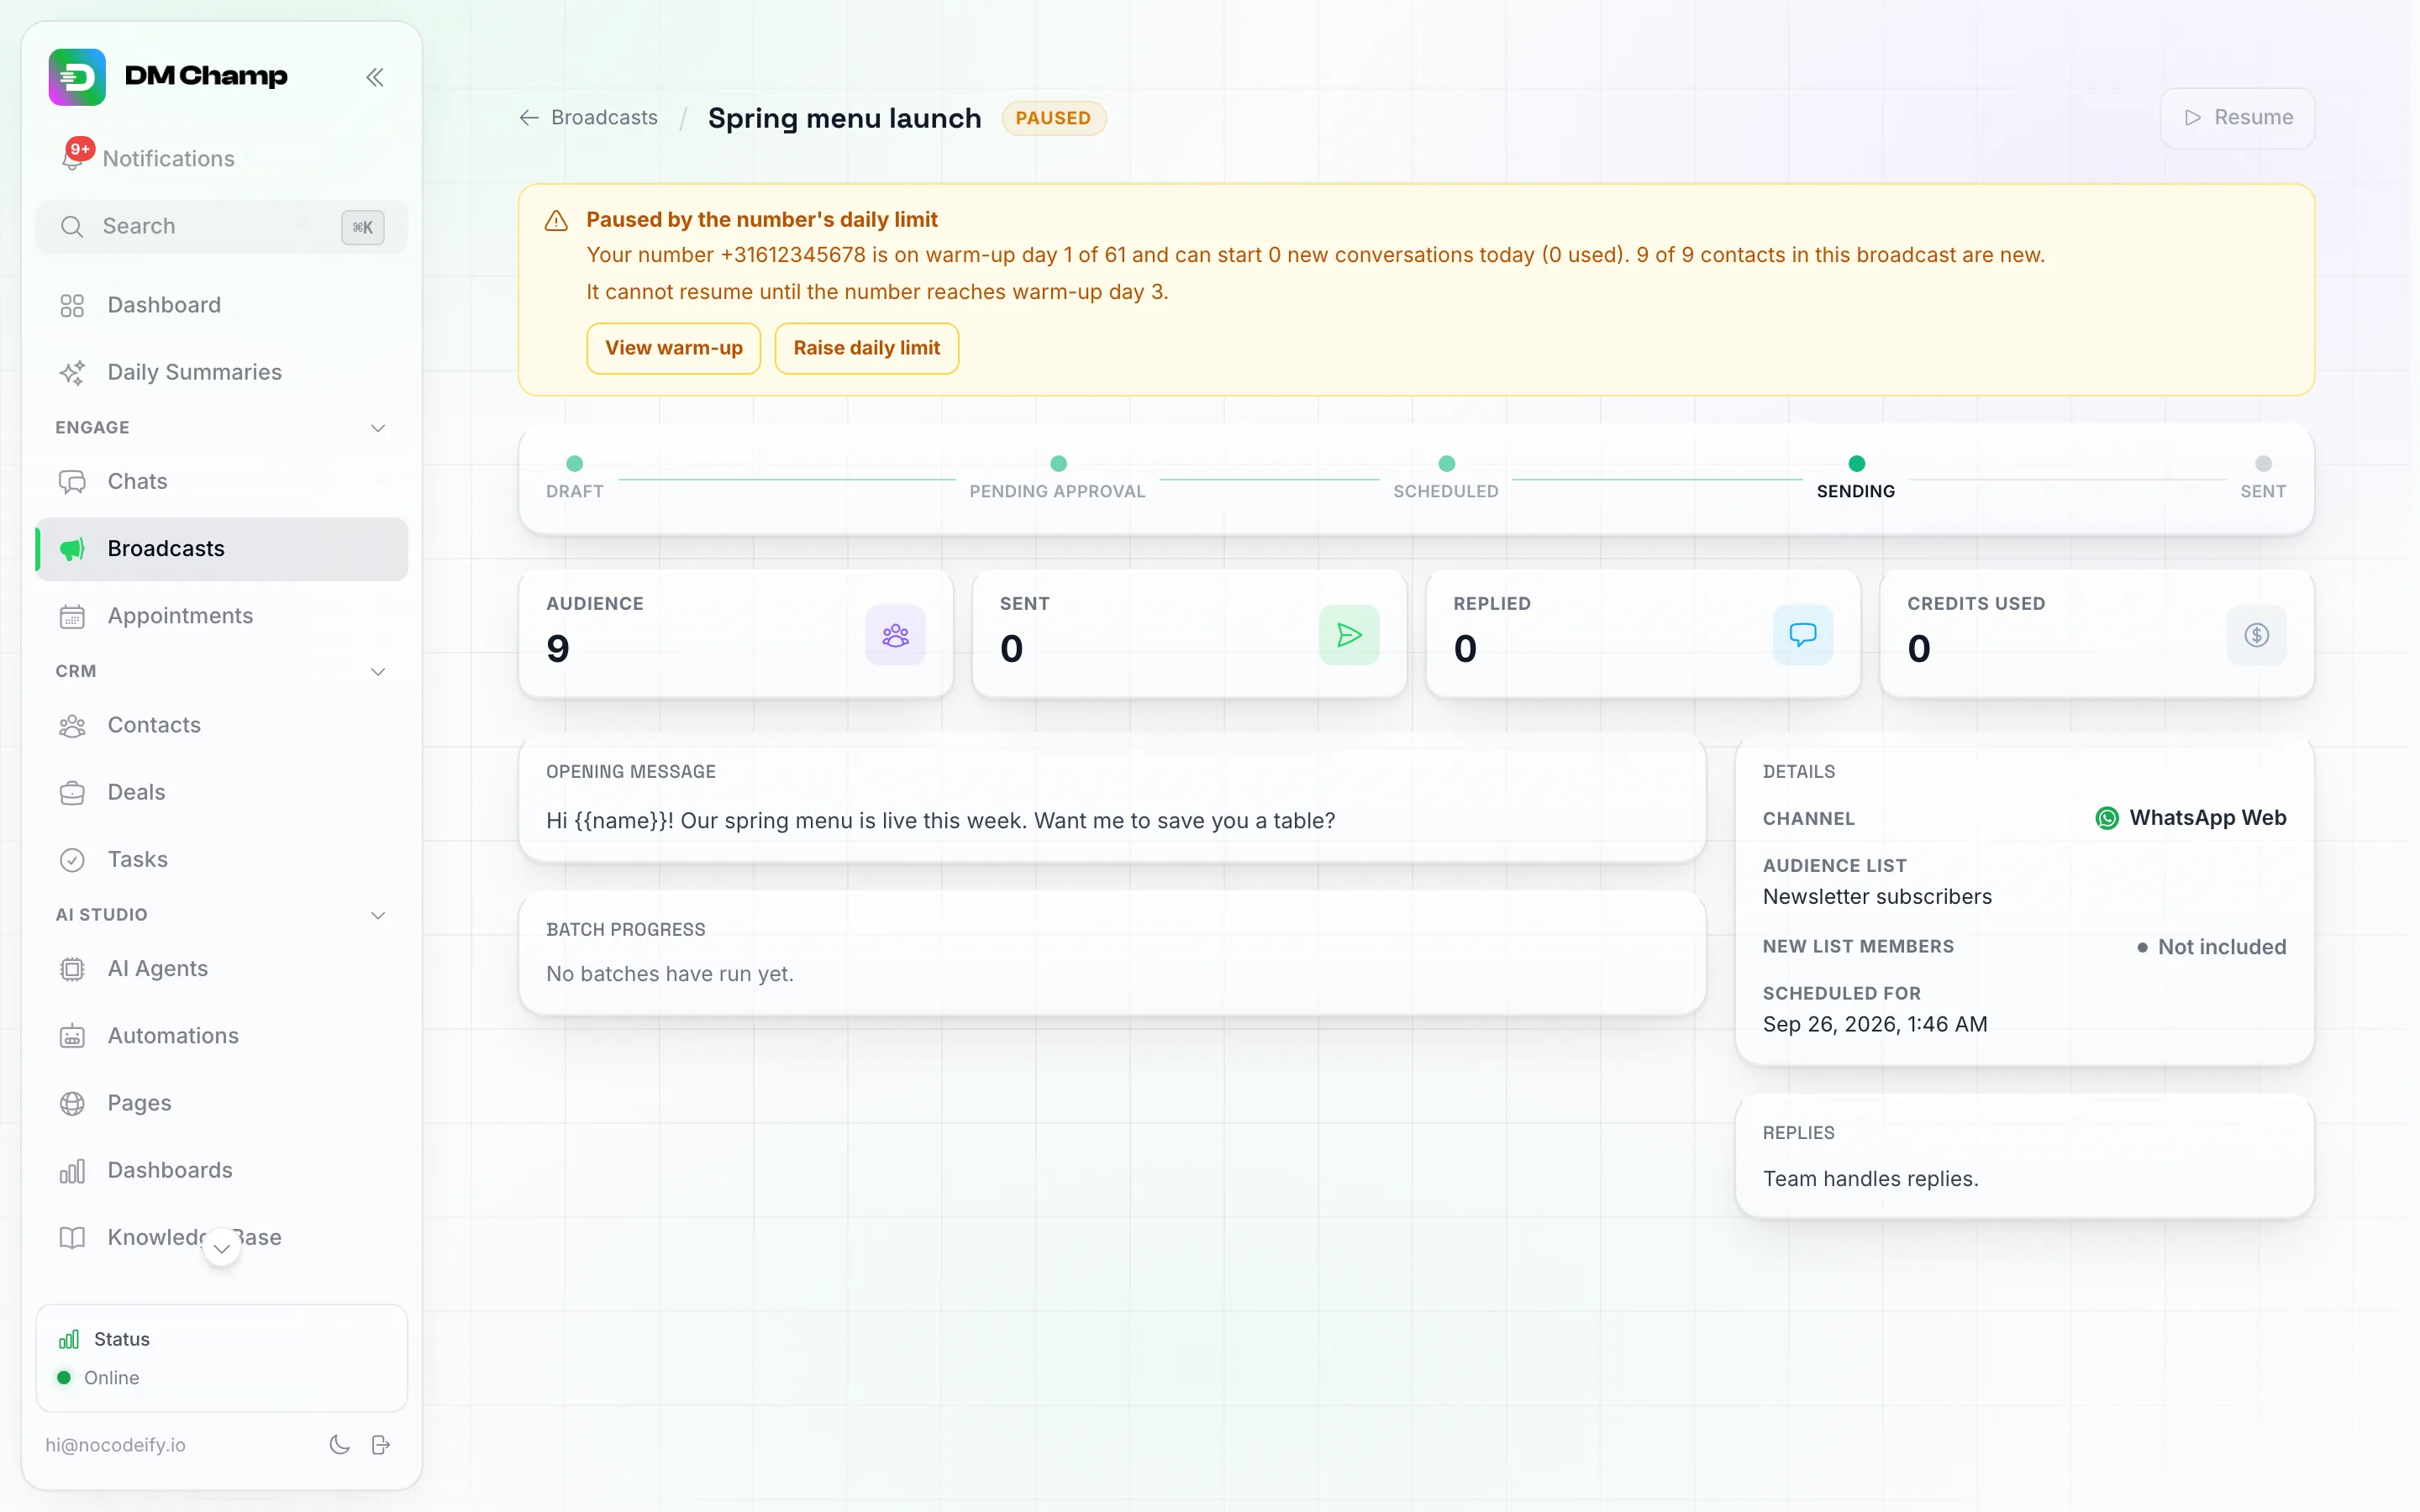The image size is (2420, 1512).
Task: Click the Credits Used dollar icon
Action: click(x=2257, y=635)
